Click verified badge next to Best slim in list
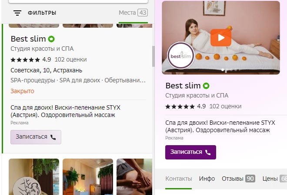 click(x=51, y=39)
